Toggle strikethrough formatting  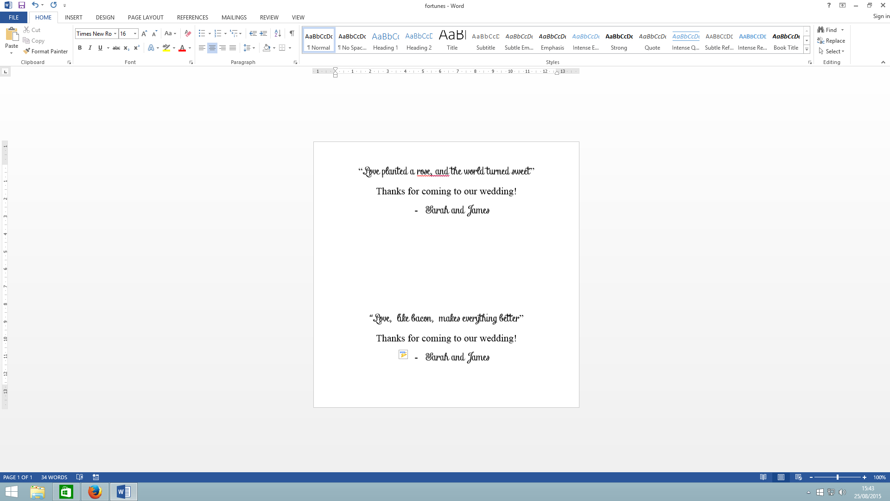pos(116,48)
